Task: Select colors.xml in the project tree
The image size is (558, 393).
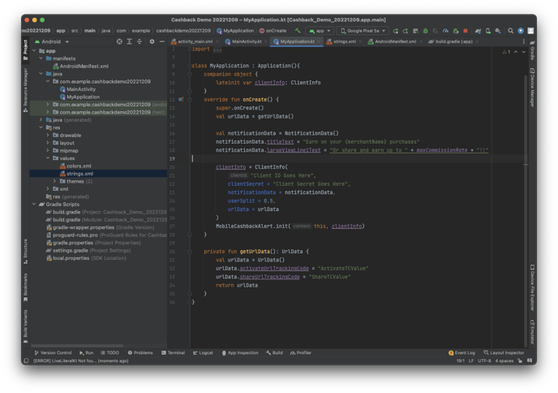Action: pos(79,166)
